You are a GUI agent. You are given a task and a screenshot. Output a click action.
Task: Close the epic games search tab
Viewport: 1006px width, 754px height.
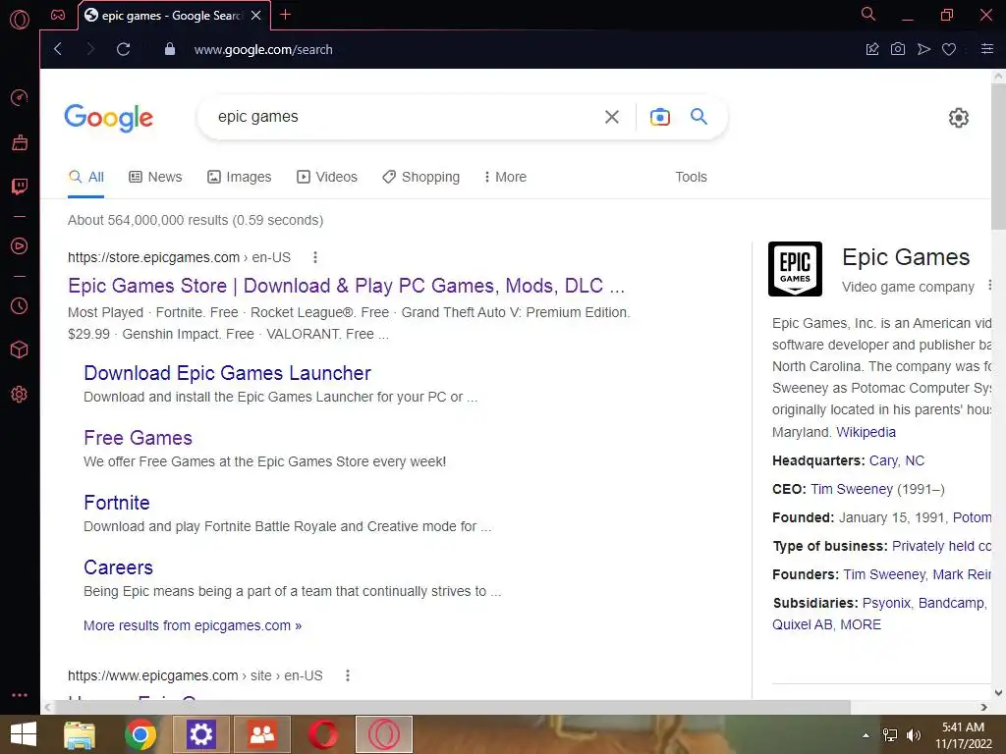(256, 15)
